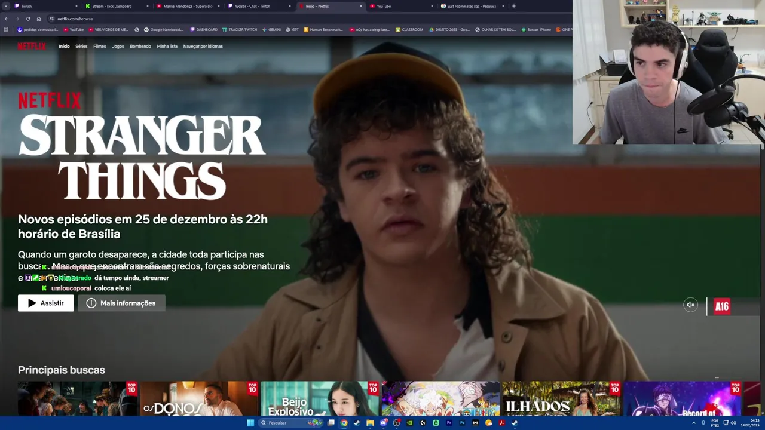The image size is (765, 430).
Task: Switch to just roommates xqc search tab
Action: [x=473, y=6]
